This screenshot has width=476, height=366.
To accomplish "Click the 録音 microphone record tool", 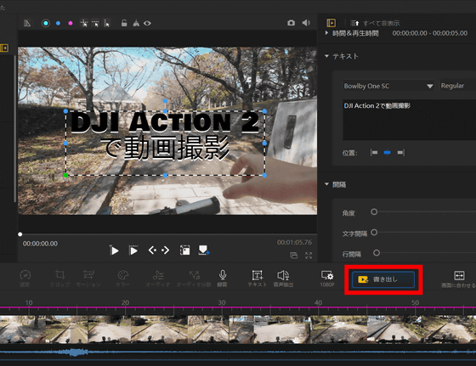I will pos(222,278).
